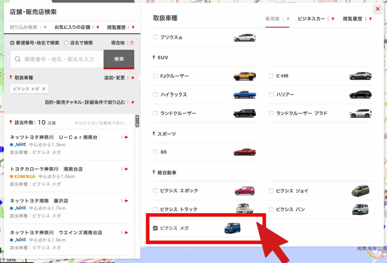Image resolution: width=387 pixels, height=263 pixels.
Task: Check the ハイラックス checkbox
Action: point(155,95)
